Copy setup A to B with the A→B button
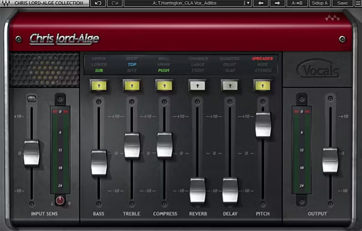This screenshot has width=362, height=231. point(297,3)
